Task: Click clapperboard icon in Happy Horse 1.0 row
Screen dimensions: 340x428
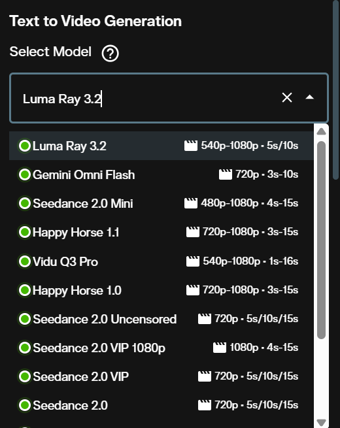Action: pyautogui.click(x=192, y=290)
